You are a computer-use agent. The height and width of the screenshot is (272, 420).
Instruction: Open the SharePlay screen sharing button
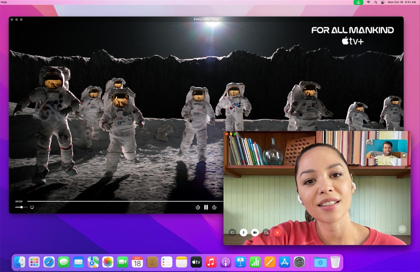[266, 232]
